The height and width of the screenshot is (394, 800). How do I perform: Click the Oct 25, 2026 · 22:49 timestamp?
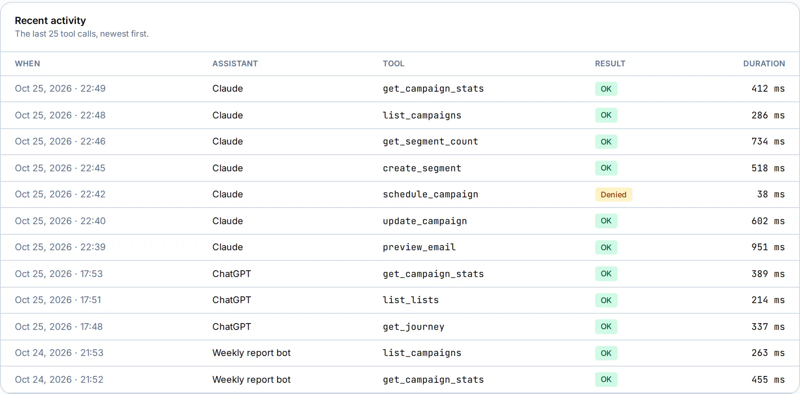[60, 88]
